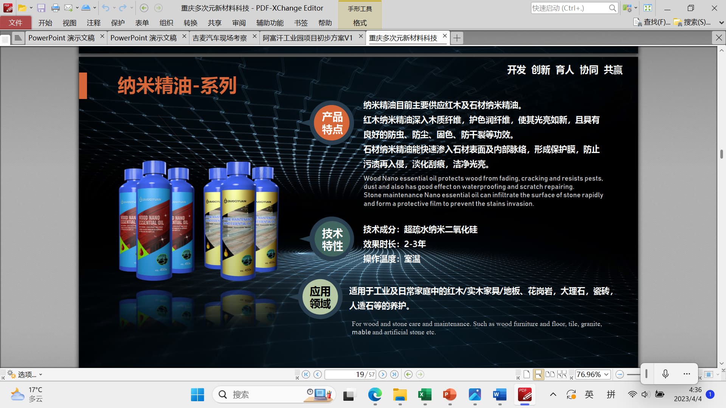Expand the zoom level 76.96% dropdown

coord(607,374)
